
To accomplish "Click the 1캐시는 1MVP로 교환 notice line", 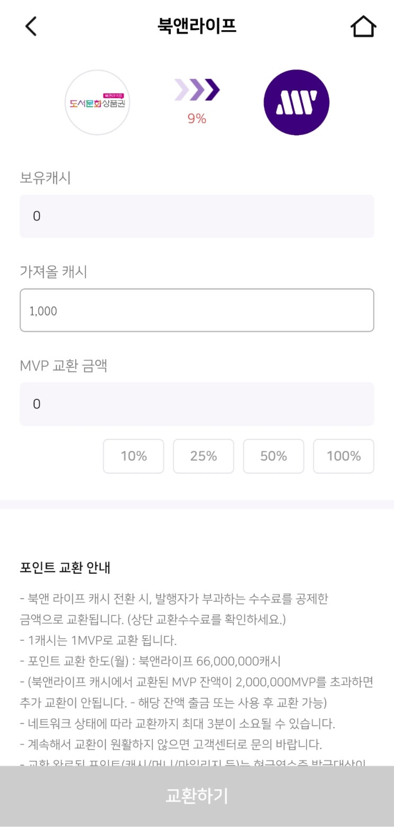I will click(98, 640).
